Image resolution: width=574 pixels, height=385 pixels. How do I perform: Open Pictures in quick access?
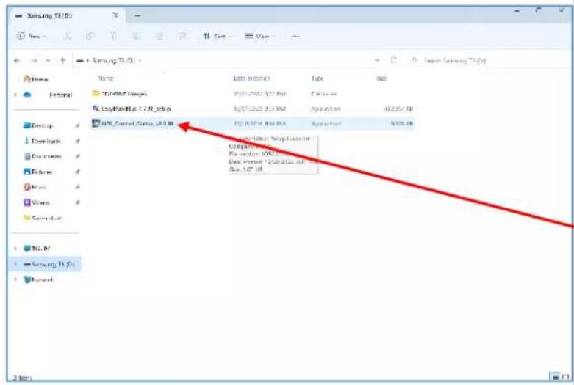[37, 172]
